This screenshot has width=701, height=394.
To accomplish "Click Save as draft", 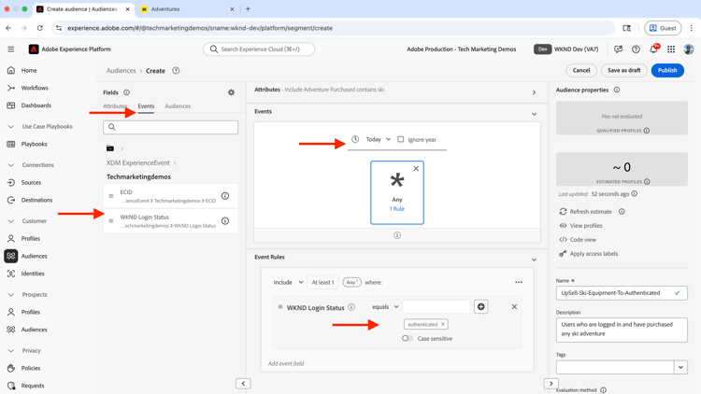I will click(x=624, y=70).
